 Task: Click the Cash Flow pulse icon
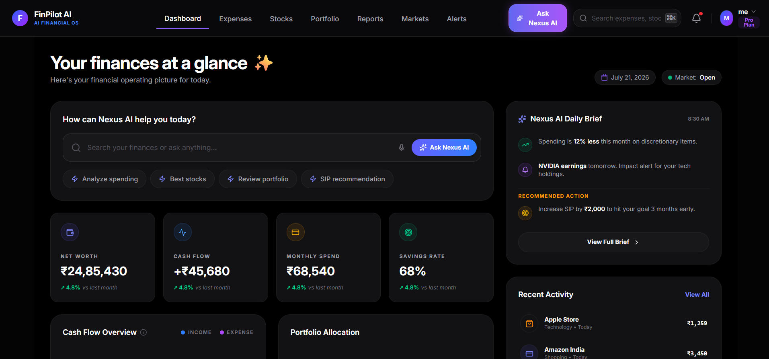pyautogui.click(x=183, y=232)
